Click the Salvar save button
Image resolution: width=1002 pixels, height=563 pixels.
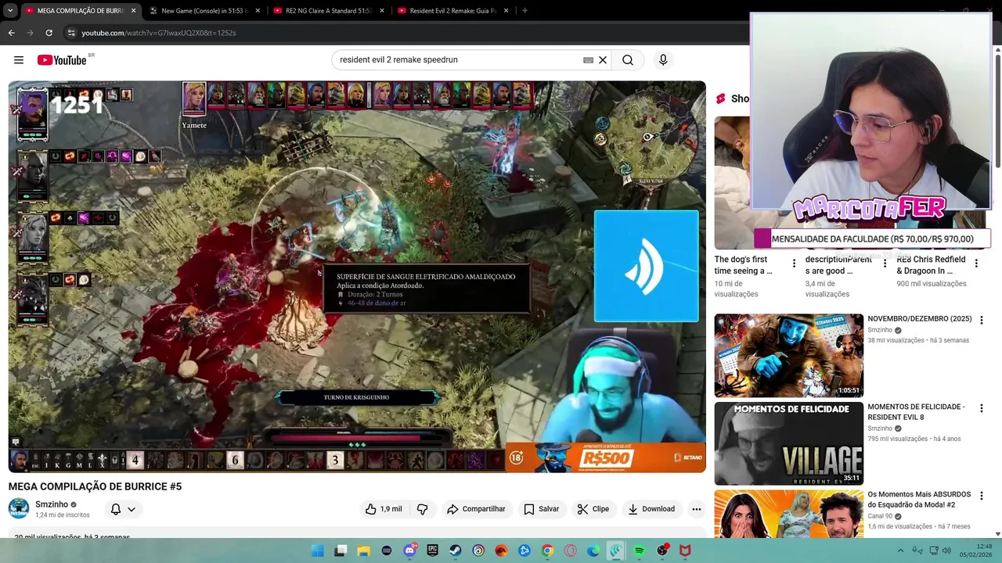pyautogui.click(x=542, y=509)
